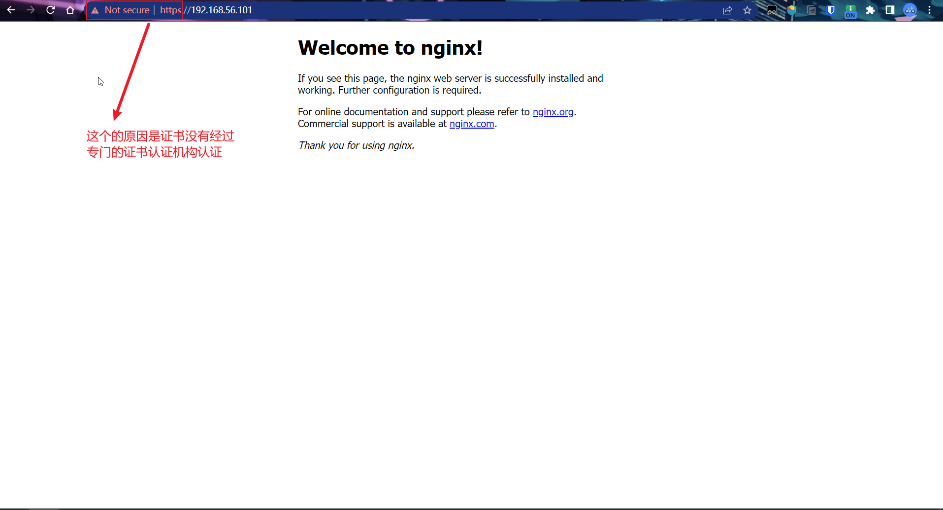This screenshot has width=943, height=510.
Task: Go back to the previous page
Action: pyautogui.click(x=11, y=10)
